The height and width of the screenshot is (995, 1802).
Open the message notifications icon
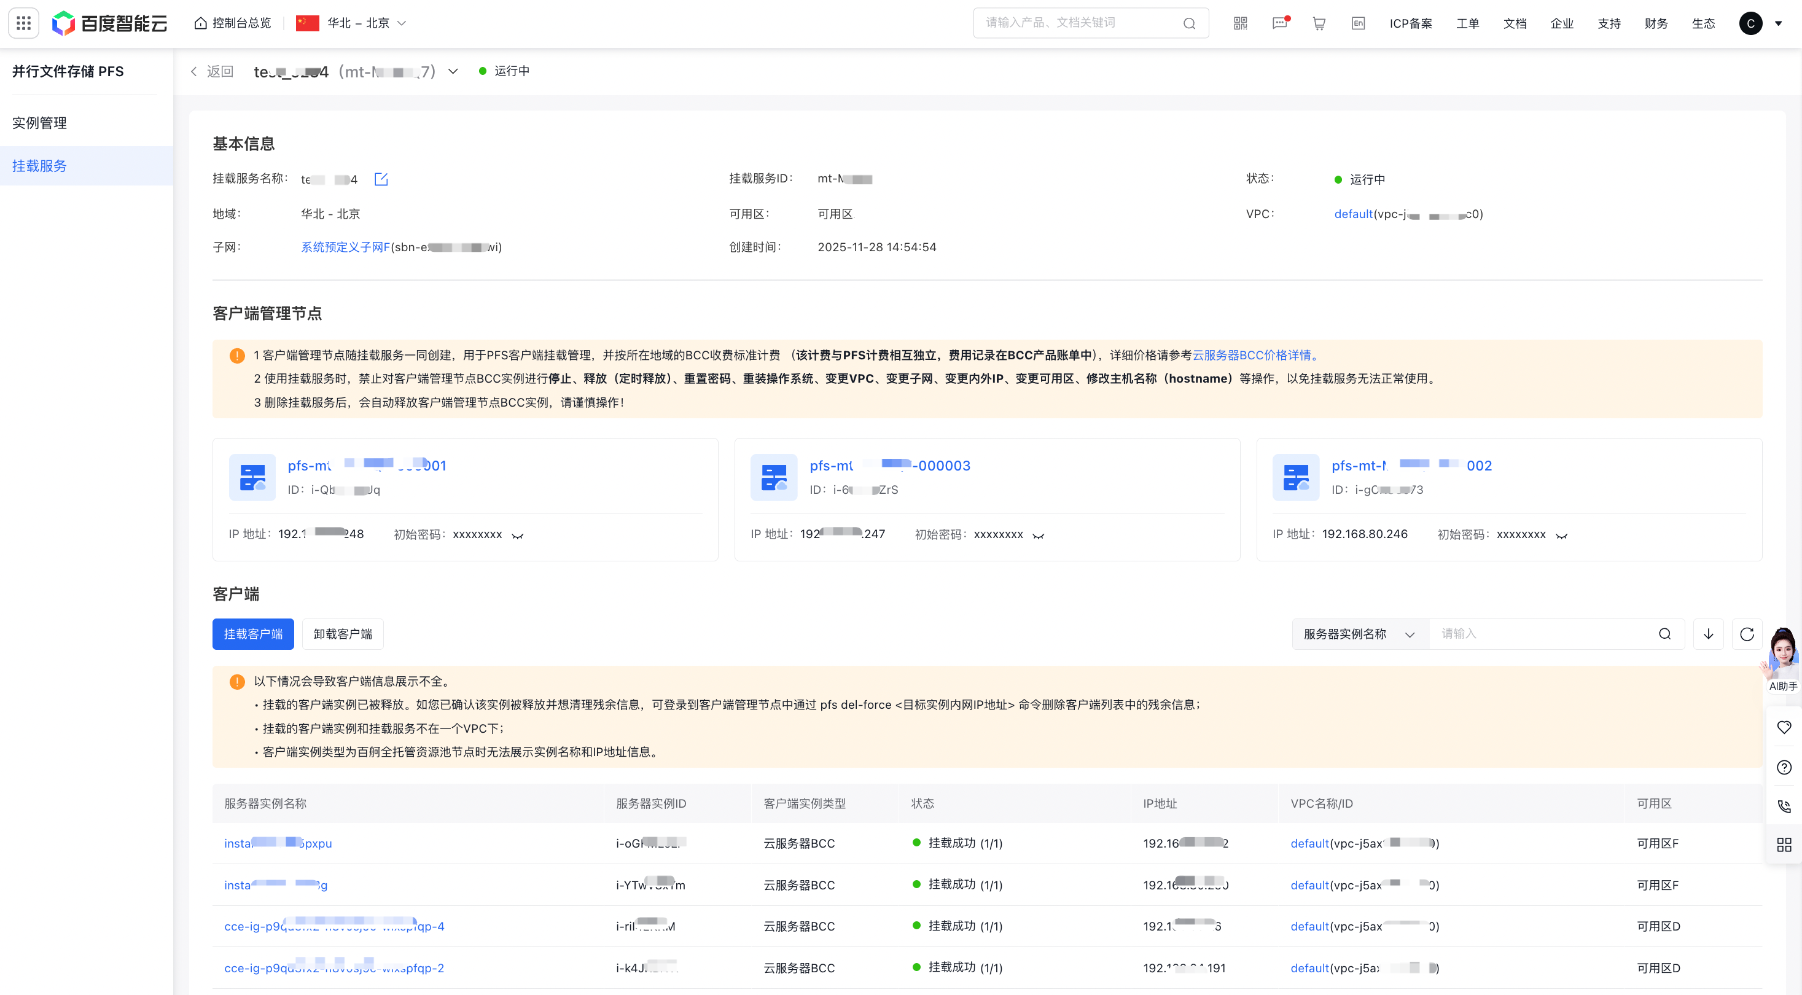tap(1279, 23)
